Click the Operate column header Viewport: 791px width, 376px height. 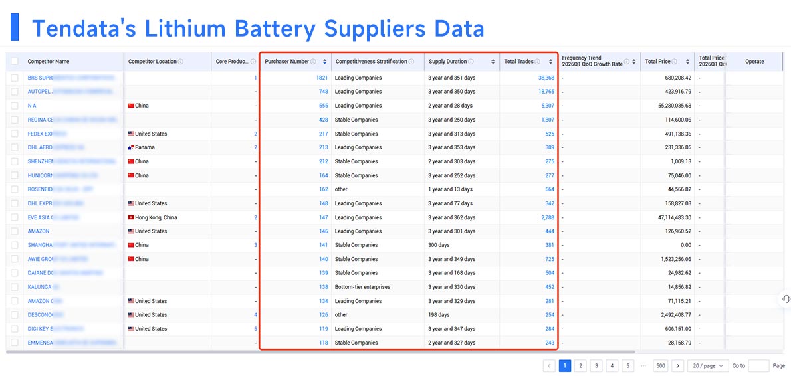(754, 62)
